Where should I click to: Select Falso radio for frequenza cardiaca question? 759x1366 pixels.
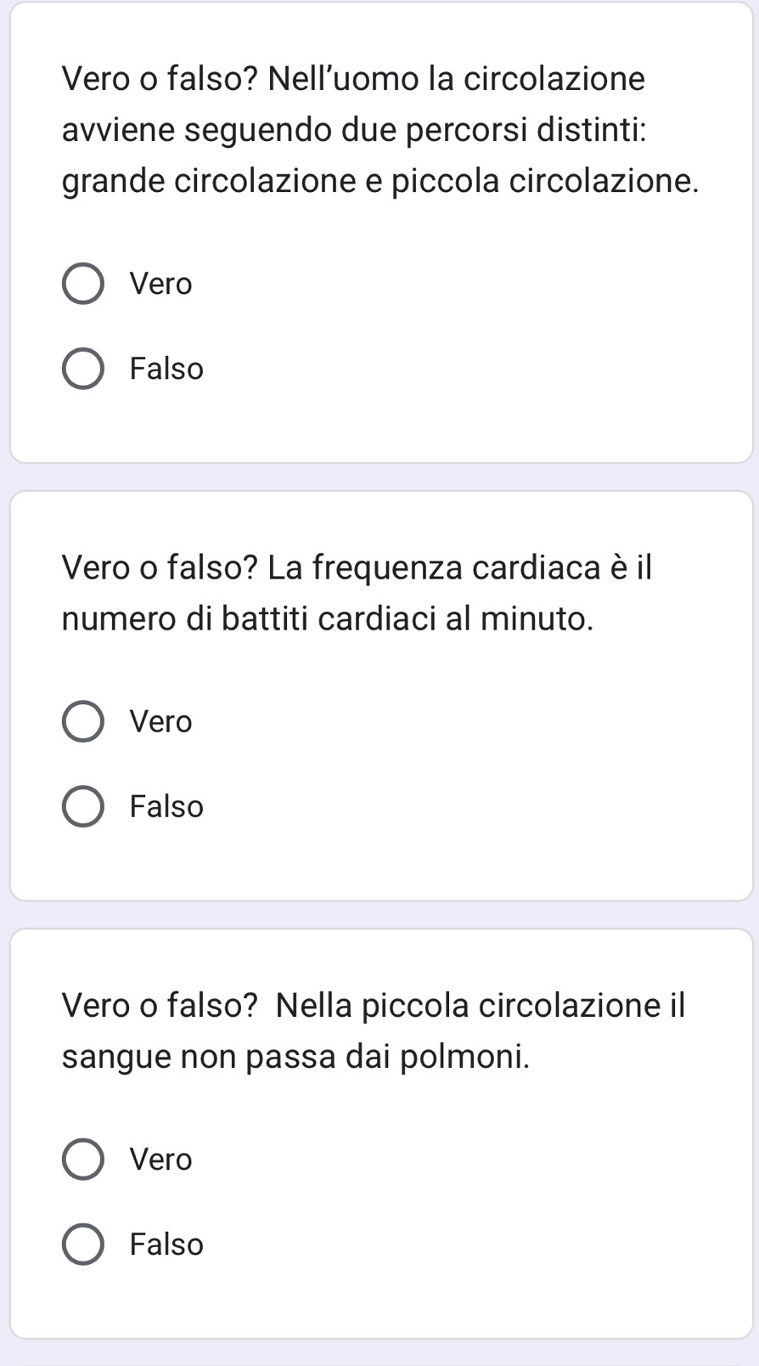click(x=83, y=806)
